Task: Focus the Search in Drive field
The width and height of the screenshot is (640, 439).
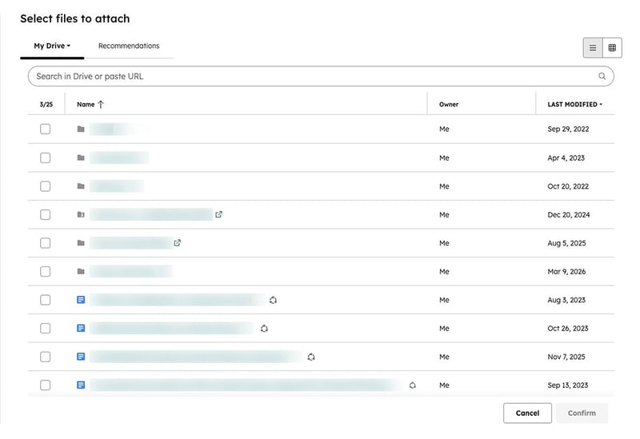Action: point(321,76)
